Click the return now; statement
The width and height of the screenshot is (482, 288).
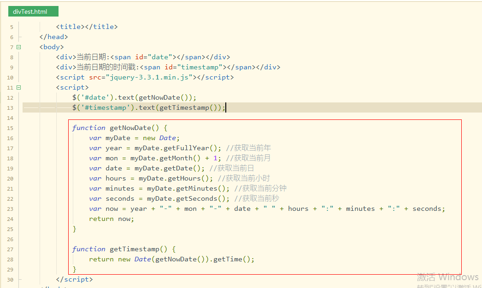pos(112,219)
